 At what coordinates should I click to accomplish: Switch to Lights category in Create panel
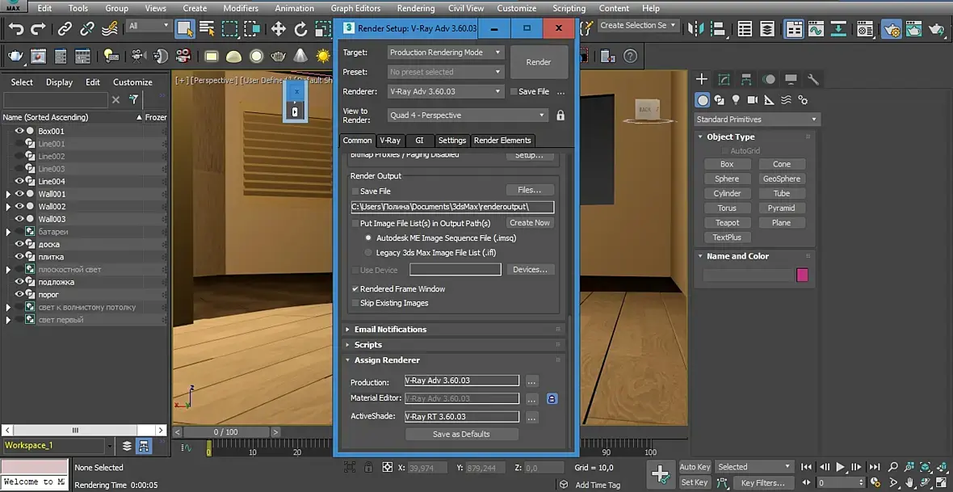[736, 100]
